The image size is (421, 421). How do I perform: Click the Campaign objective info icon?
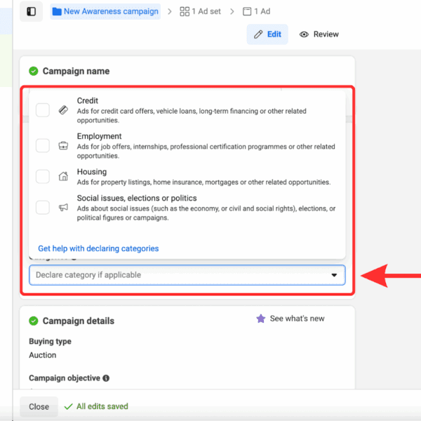coord(106,378)
